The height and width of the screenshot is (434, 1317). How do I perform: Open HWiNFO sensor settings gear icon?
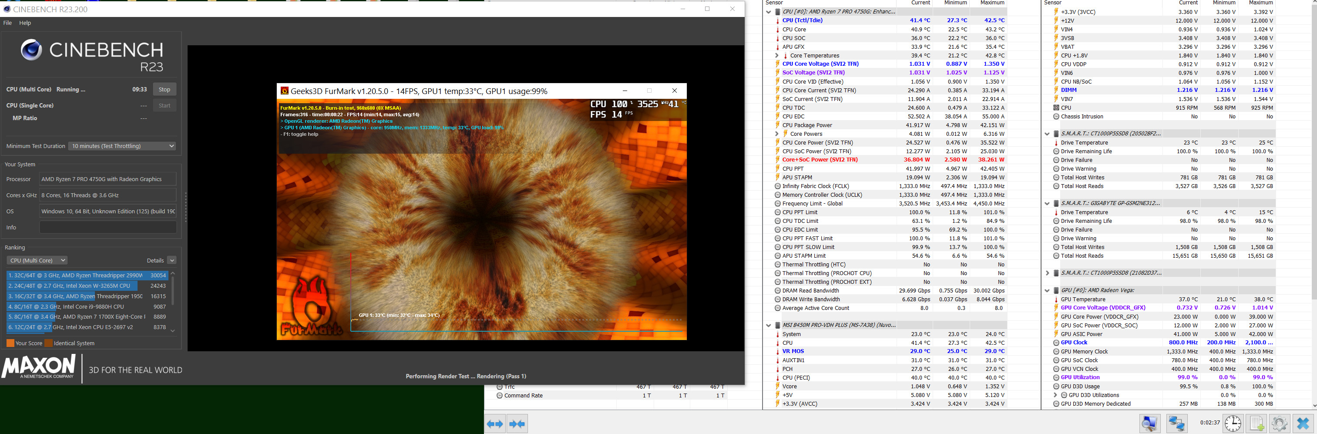coord(1279,424)
